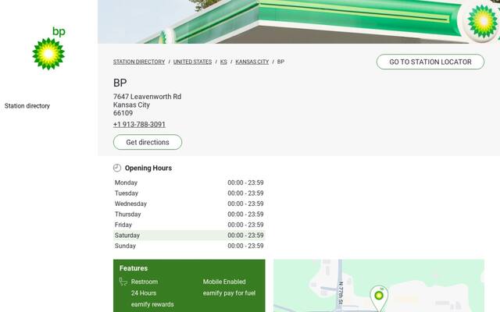
Task: Open STATION DIRECTORY breadcrumb
Action: coord(139,62)
